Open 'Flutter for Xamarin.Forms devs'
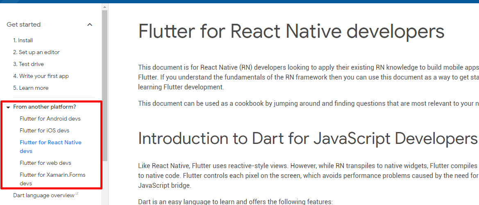 pyautogui.click(x=52, y=179)
